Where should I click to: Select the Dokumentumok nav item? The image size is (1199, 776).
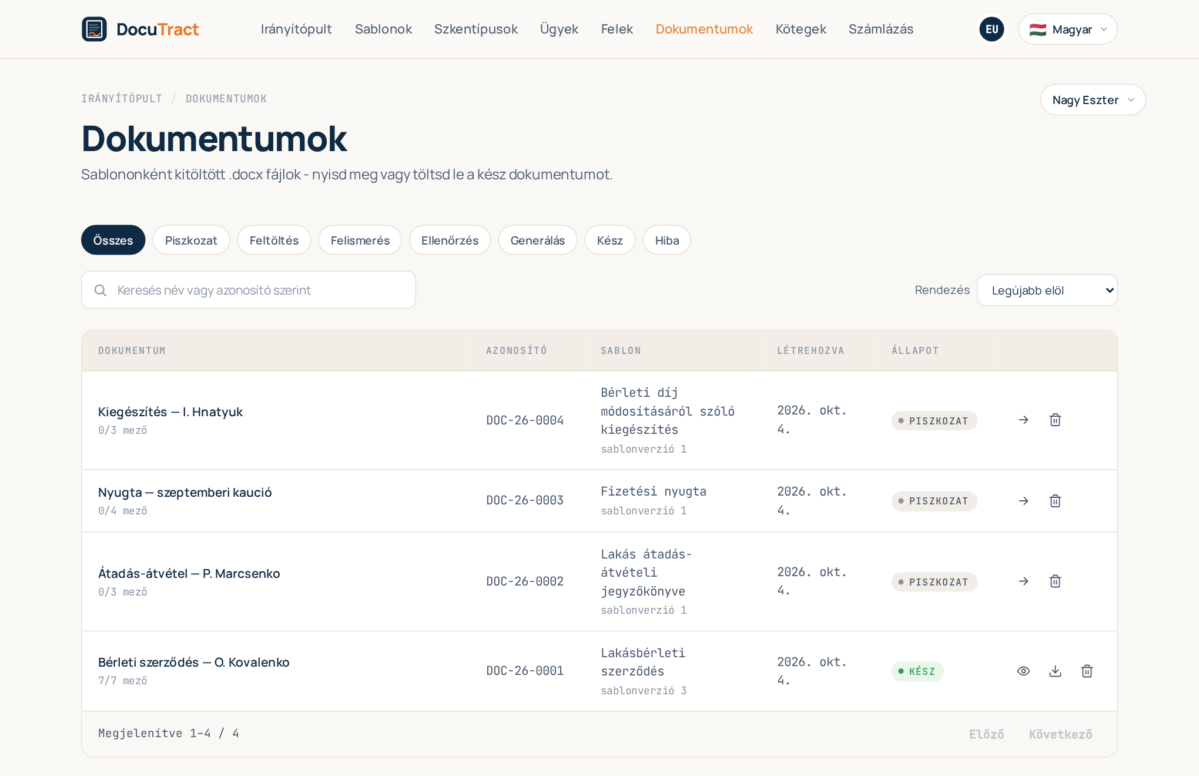[704, 29]
